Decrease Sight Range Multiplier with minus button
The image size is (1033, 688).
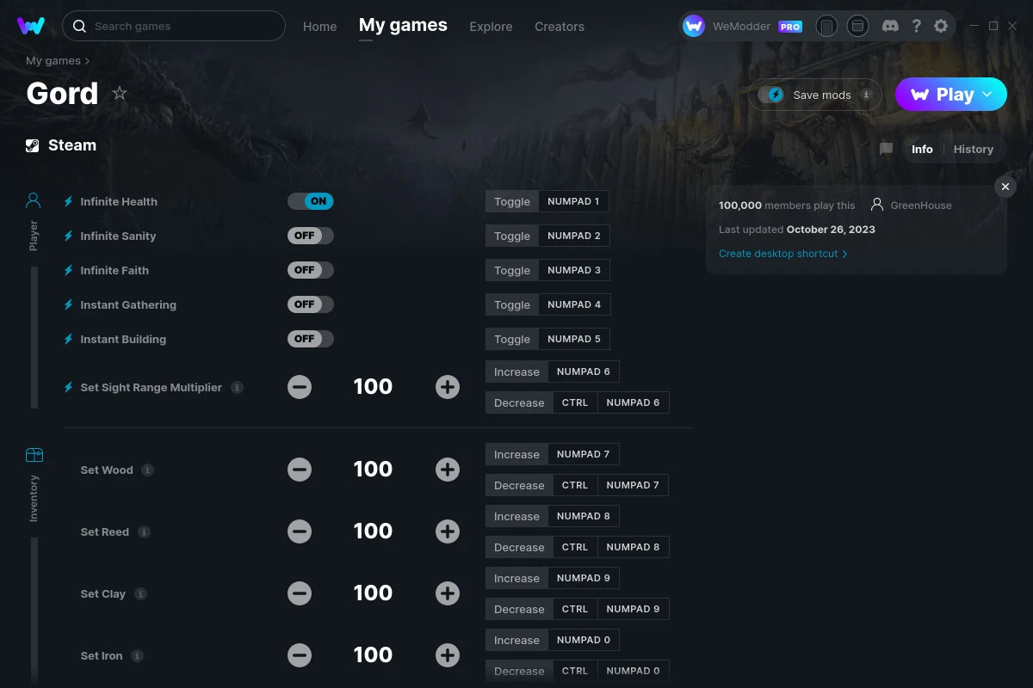[x=300, y=387]
